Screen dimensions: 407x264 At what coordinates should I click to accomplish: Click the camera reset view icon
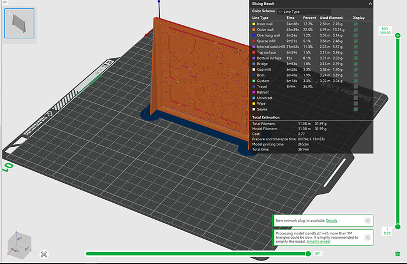pos(44,255)
